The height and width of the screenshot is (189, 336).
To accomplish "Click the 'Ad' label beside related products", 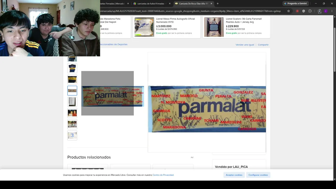I will click(x=192, y=157).
